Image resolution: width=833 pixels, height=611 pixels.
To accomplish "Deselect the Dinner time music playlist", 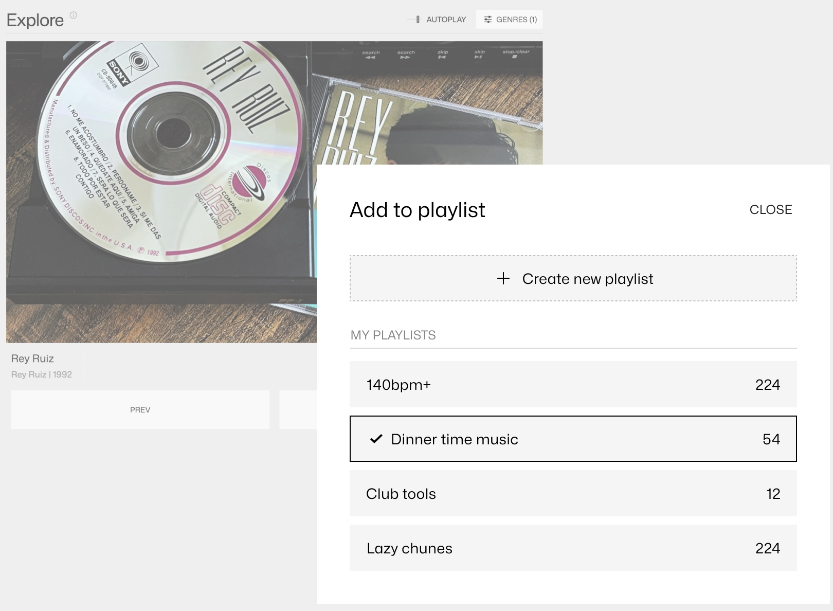I will click(573, 439).
